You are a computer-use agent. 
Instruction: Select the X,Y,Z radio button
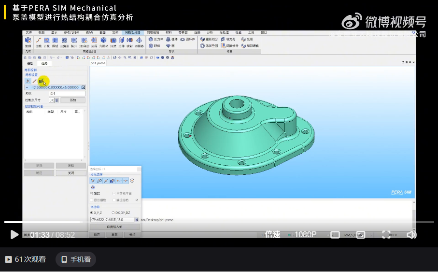(x=92, y=213)
